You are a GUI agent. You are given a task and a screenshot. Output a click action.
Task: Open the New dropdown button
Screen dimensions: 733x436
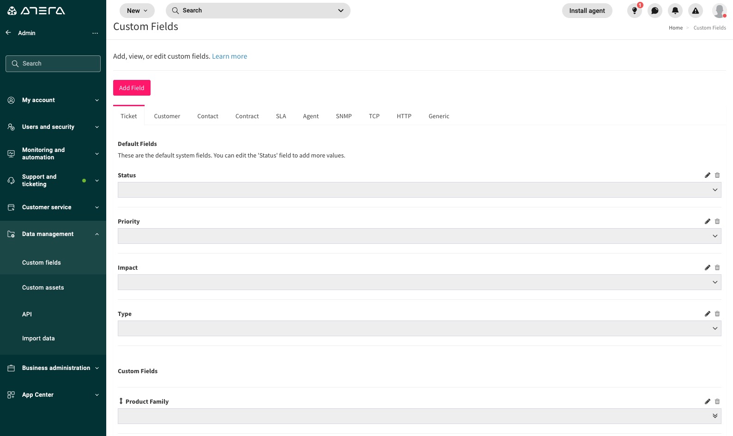[137, 11]
